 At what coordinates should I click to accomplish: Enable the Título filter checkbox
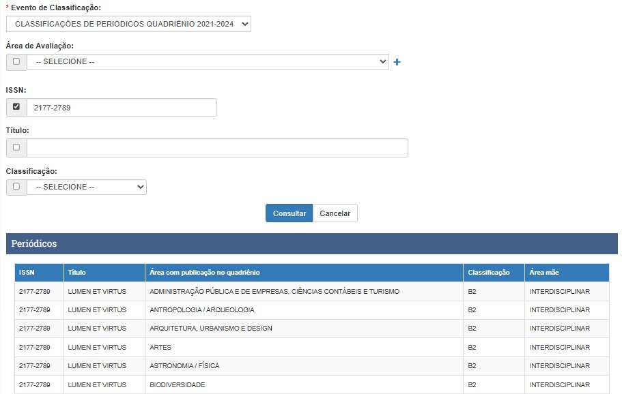16,147
